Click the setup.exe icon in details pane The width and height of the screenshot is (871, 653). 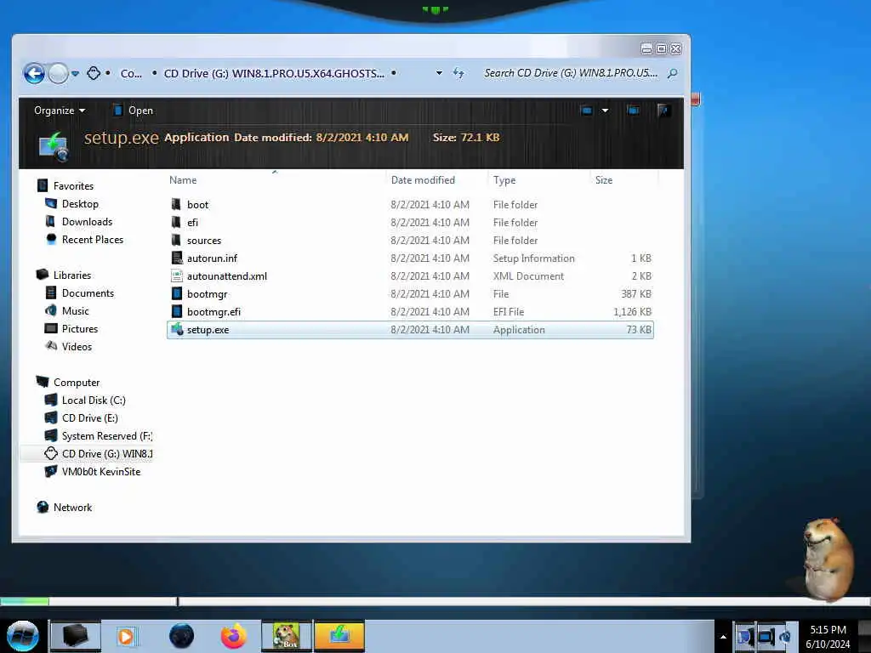[x=54, y=146]
